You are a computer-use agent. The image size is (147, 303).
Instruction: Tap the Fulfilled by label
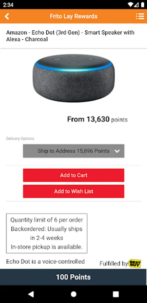pos(114,263)
